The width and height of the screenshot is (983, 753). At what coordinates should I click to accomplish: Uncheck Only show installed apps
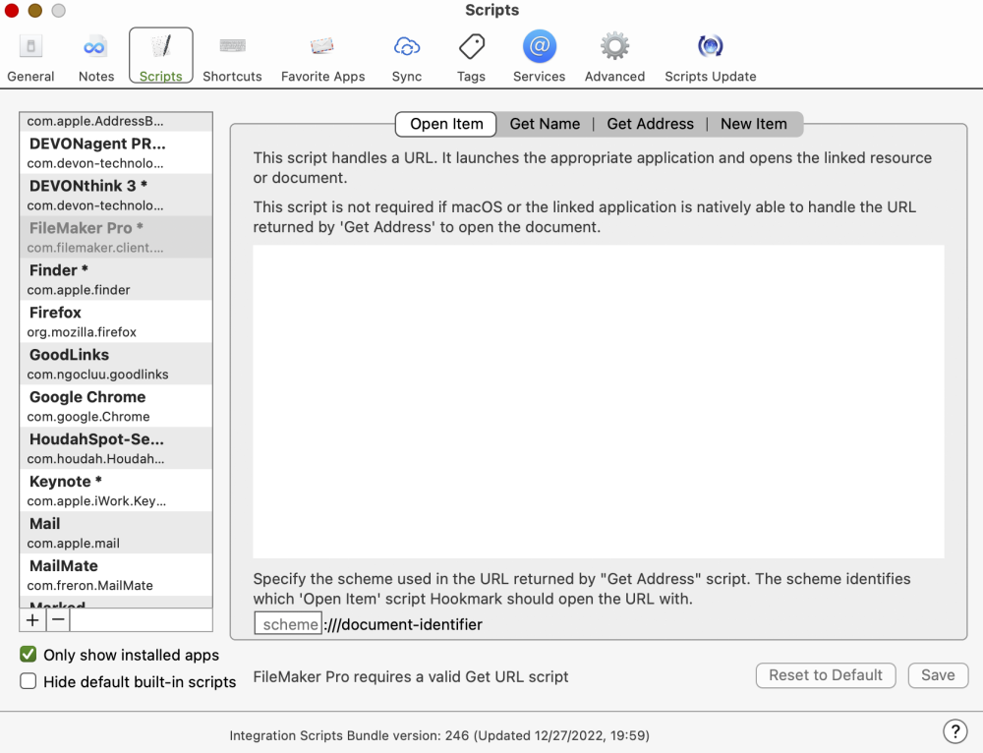(29, 655)
